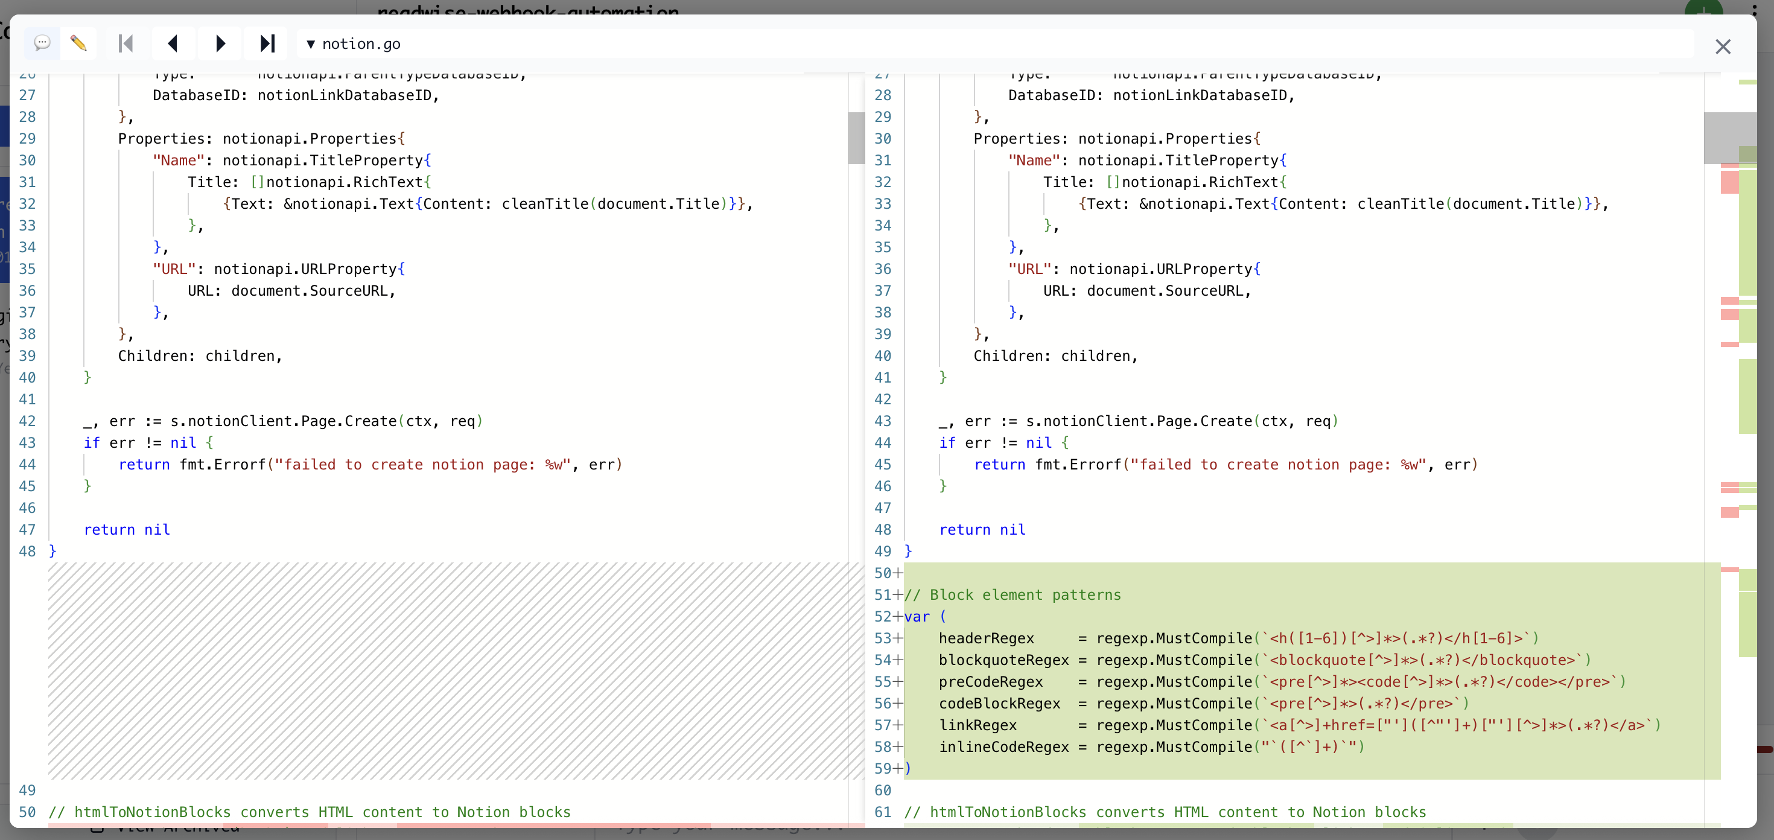Close the diff viewer with X

point(1722,46)
